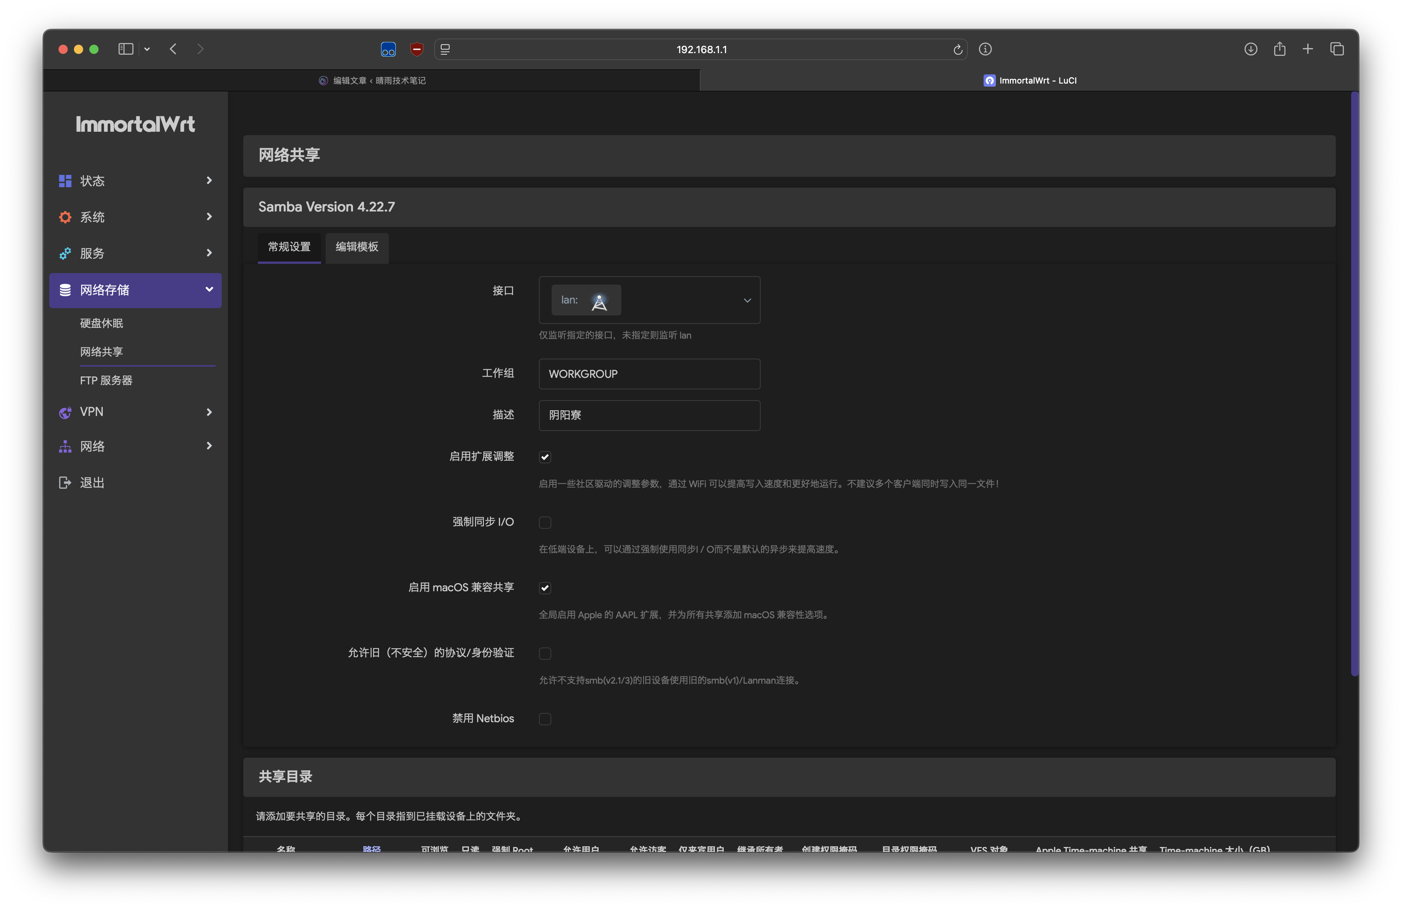Toggle the Safari sidebar icon
Image resolution: width=1402 pixels, height=909 pixels.
click(x=125, y=49)
